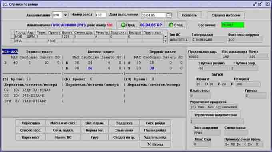Click the rightmost title bar window icon
272x152 pixels.
[x=267, y=4]
